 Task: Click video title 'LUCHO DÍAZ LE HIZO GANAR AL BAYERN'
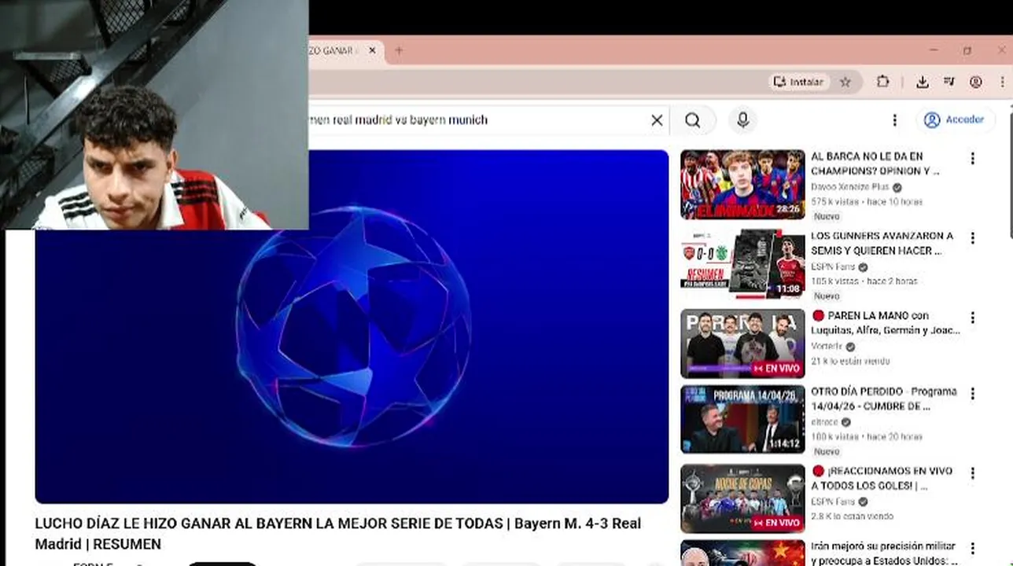tap(337, 534)
